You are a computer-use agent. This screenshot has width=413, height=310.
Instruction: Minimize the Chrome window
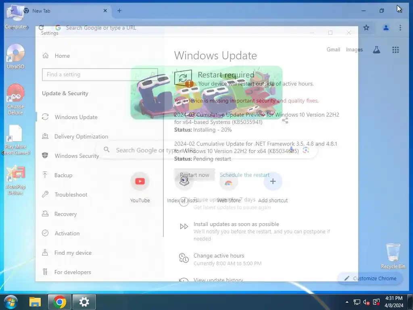pos(363,10)
